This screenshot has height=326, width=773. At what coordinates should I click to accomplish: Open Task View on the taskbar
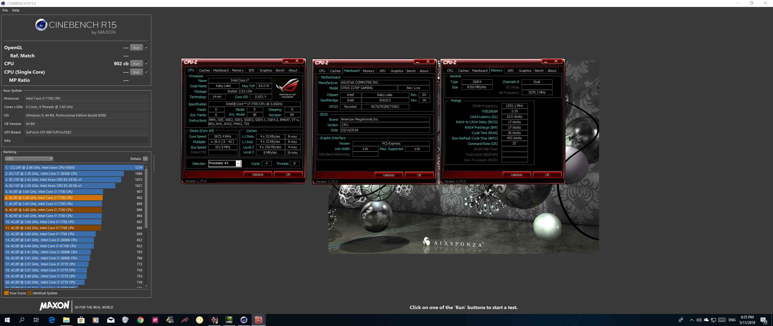[36, 320]
